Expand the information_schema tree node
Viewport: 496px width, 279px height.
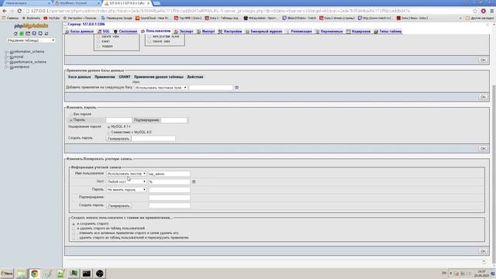click(6, 52)
